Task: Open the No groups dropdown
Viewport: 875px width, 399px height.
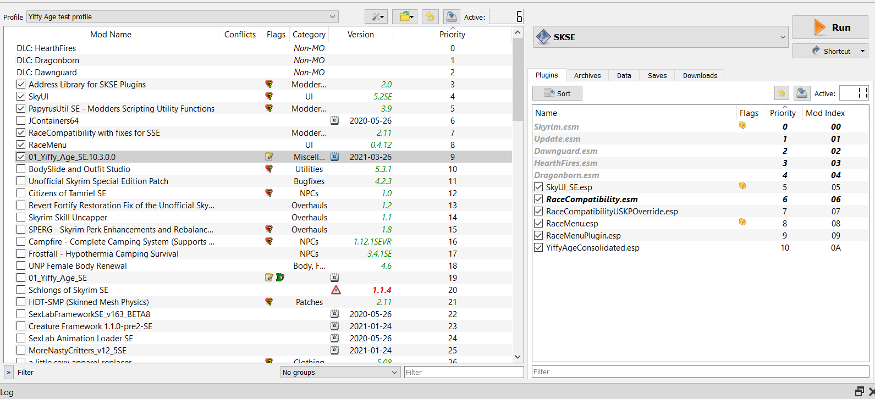Action: point(340,372)
